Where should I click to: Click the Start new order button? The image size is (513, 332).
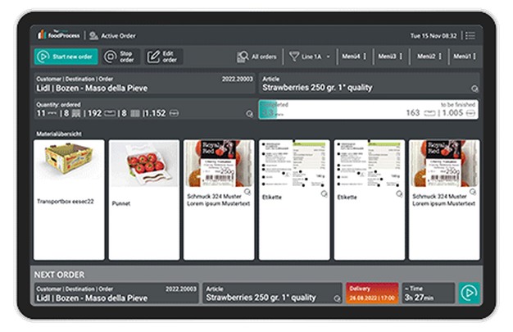66,57
